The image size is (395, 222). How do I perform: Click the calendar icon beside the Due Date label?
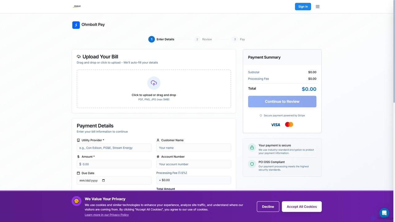(78, 173)
